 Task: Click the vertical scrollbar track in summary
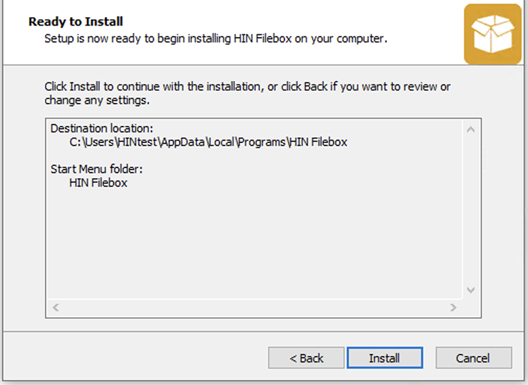point(471,210)
